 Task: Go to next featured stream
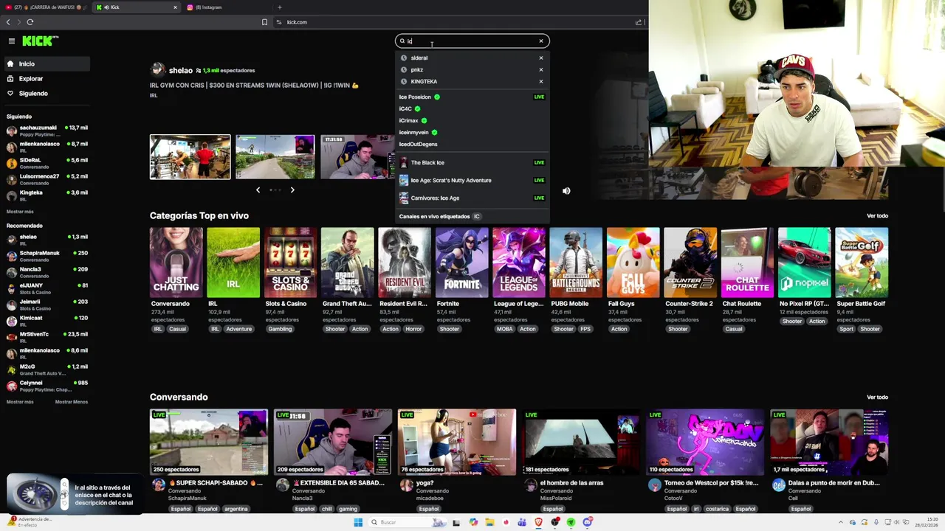(x=292, y=190)
